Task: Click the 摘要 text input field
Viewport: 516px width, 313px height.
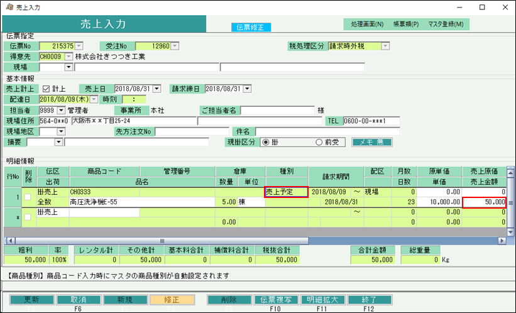Action: coord(136,142)
